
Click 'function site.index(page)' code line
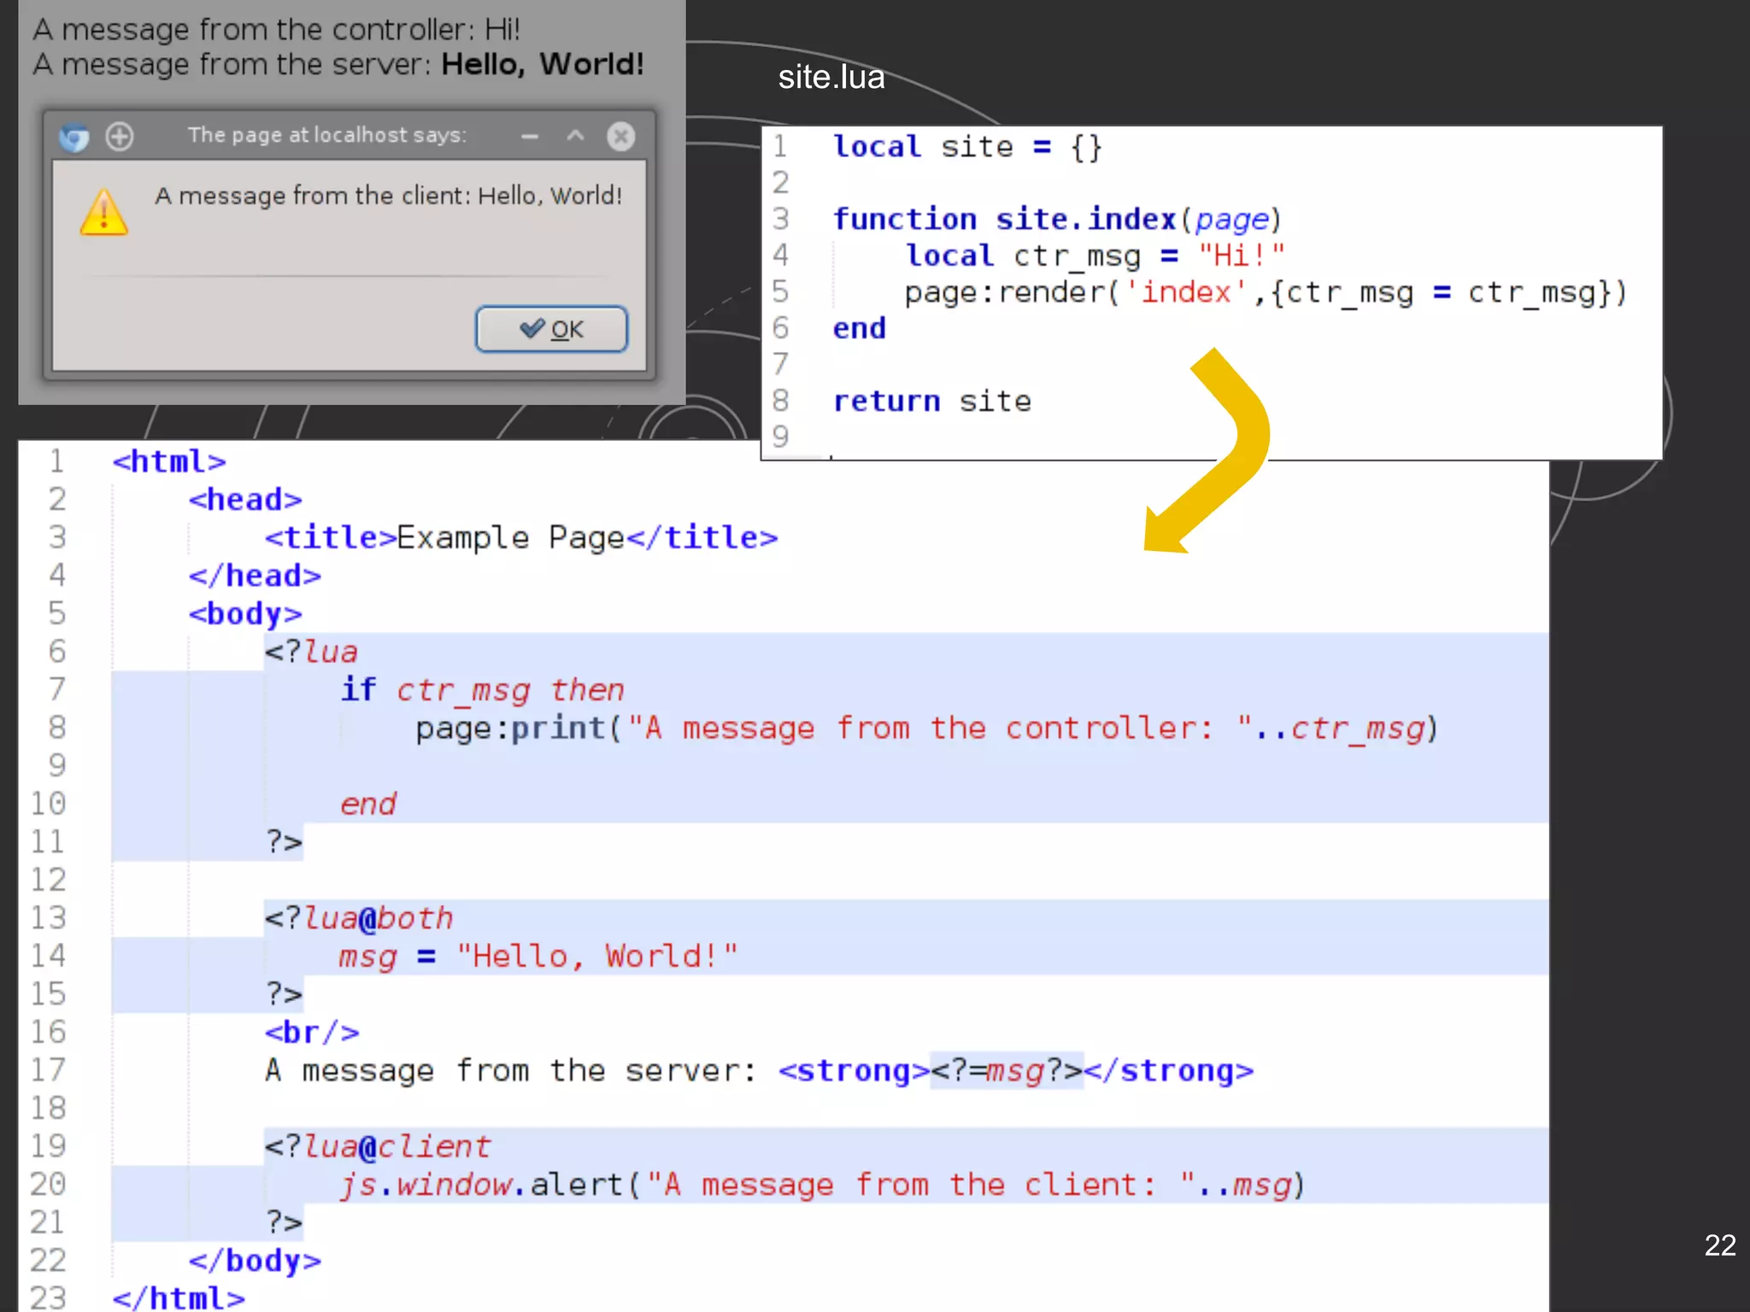point(1058,220)
